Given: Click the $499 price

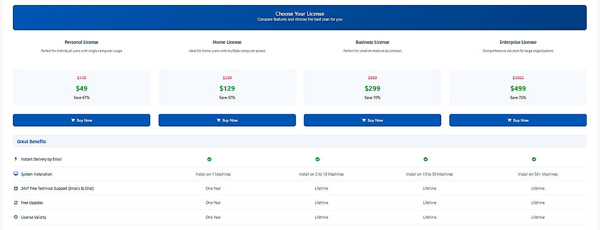Looking at the screenshot, I should tap(518, 88).
